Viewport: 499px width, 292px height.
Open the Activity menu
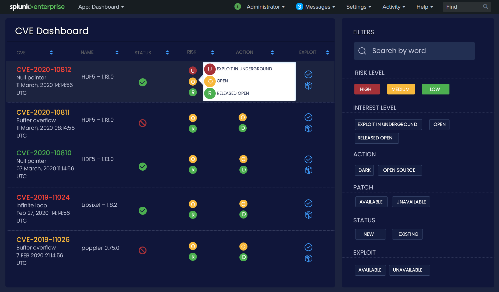[x=394, y=7]
